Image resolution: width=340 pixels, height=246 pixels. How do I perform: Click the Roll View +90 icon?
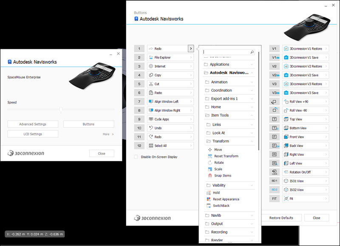(x=286, y=101)
